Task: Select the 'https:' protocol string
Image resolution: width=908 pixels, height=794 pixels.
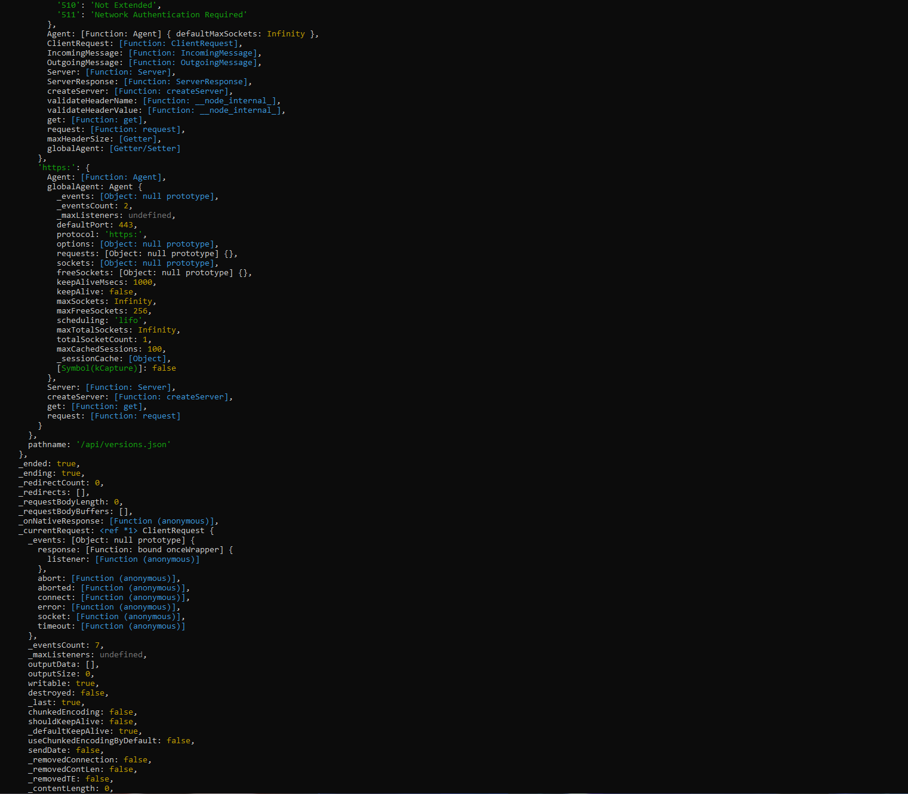Action: 57,167
